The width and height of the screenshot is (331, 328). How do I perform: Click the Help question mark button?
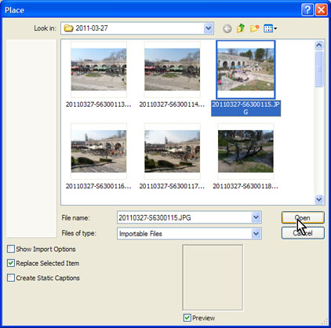[x=307, y=10]
